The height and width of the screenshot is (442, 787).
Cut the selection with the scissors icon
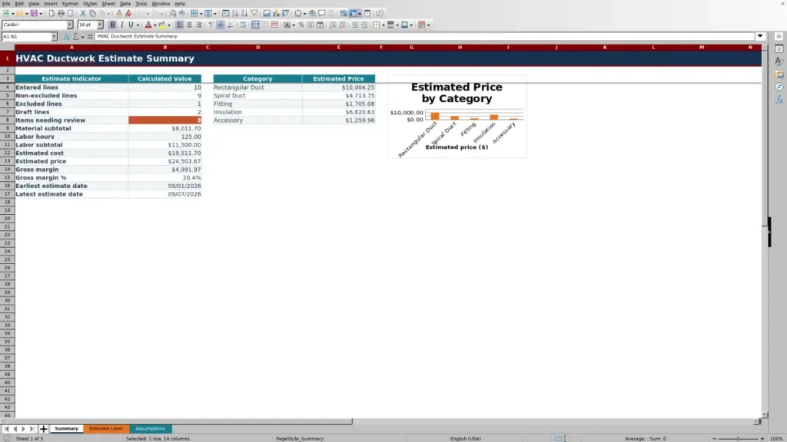83,14
